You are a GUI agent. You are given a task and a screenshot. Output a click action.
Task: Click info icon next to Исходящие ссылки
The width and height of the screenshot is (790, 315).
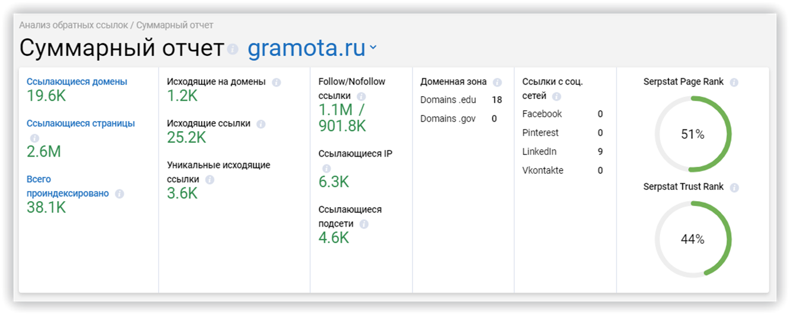pyautogui.click(x=261, y=124)
